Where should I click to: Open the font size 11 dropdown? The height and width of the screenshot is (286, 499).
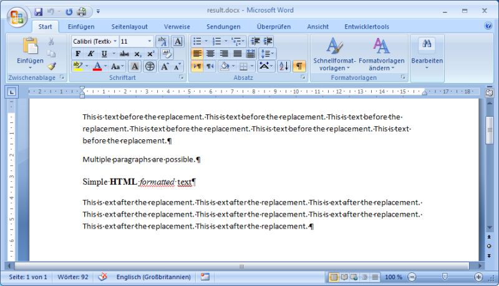149,41
